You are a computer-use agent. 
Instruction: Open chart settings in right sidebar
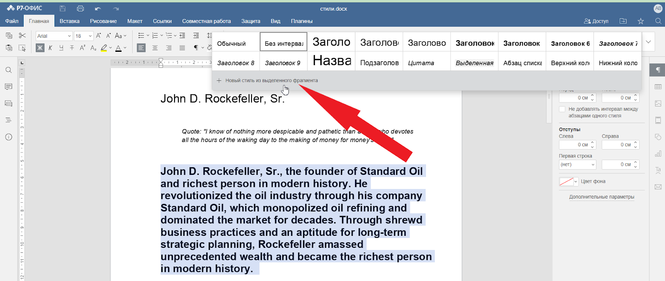coord(658,154)
